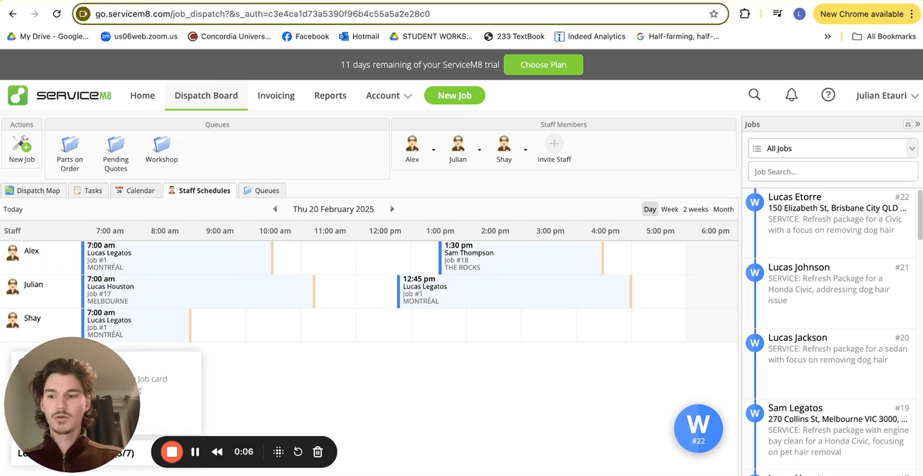The height and width of the screenshot is (476, 923).
Task: Click the Job Search input field
Action: [x=833, y=172]
